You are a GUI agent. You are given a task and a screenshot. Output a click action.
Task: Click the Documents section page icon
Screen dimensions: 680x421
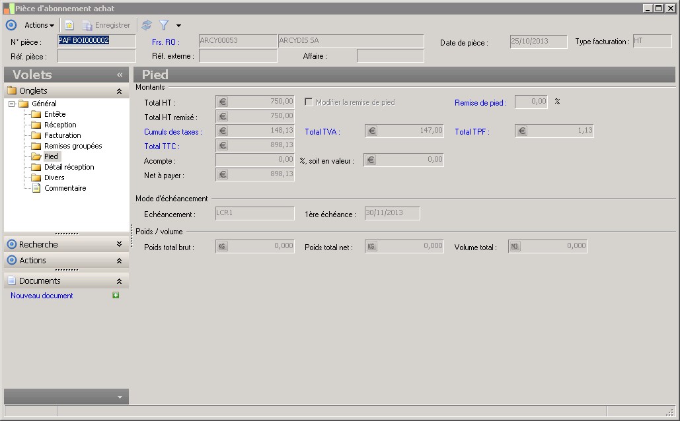(12, 280)
